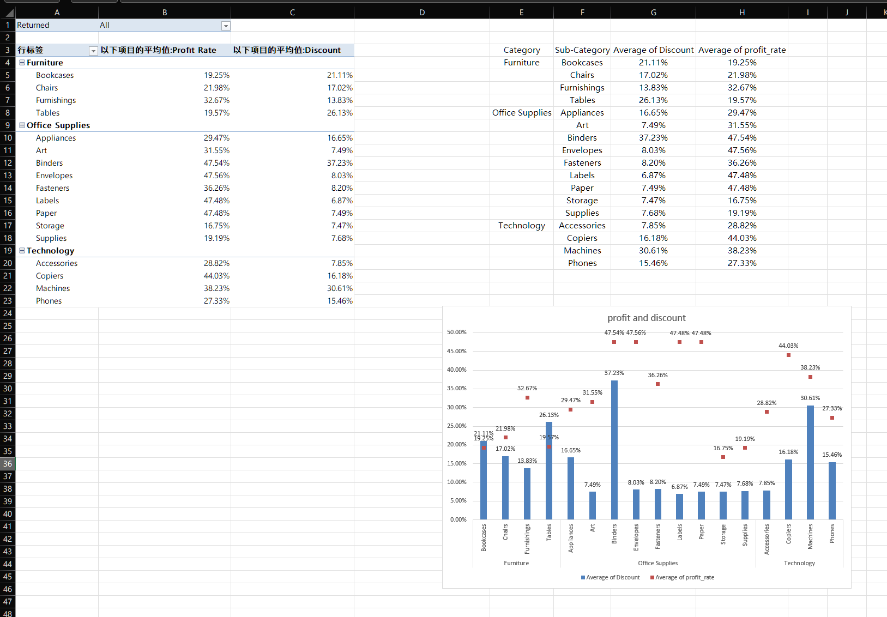Click the Select All corner button

tap(8, 12)
